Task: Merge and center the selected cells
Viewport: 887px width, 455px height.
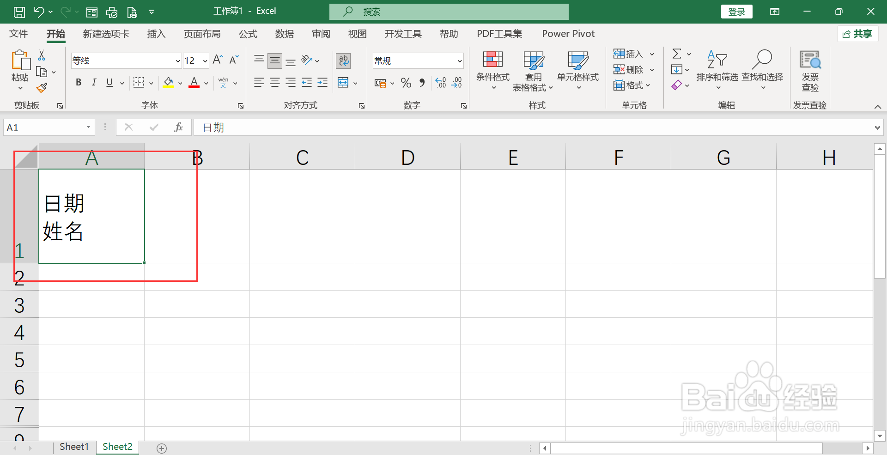Action: click(343, 83)
